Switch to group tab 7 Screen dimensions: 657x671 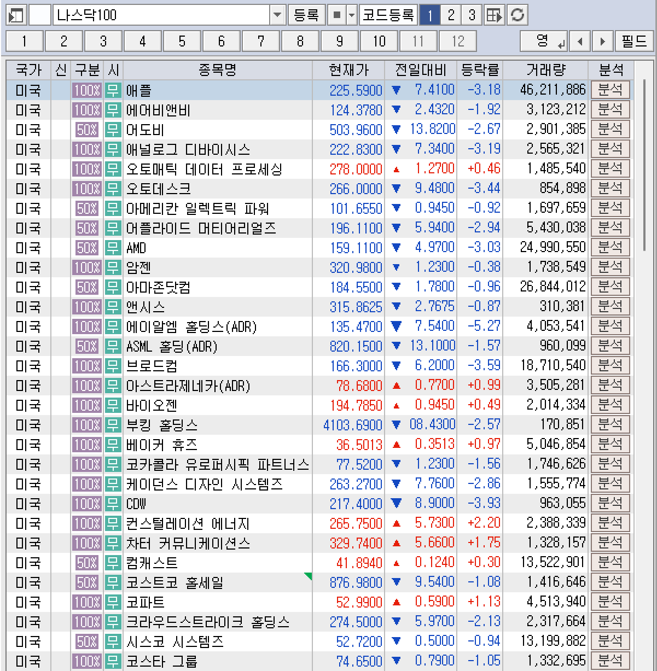click(x=261, y=41)
